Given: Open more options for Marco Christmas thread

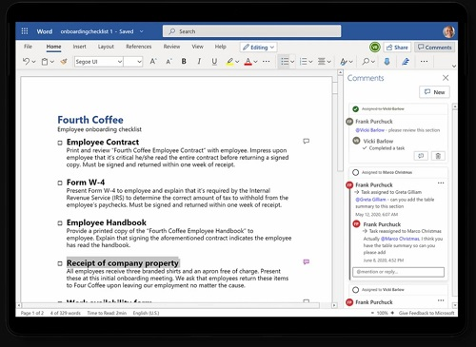Looking at the screenshot, I should 441,183.
